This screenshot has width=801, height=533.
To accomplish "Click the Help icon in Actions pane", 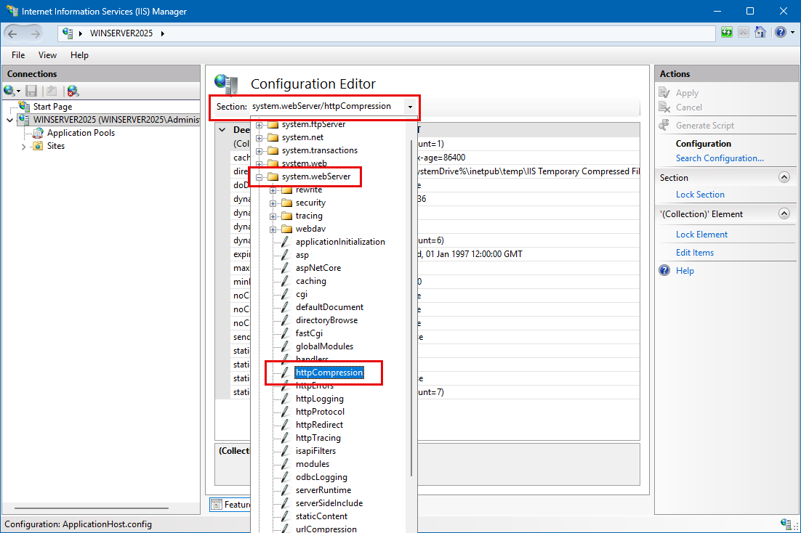I will (664, 271).
